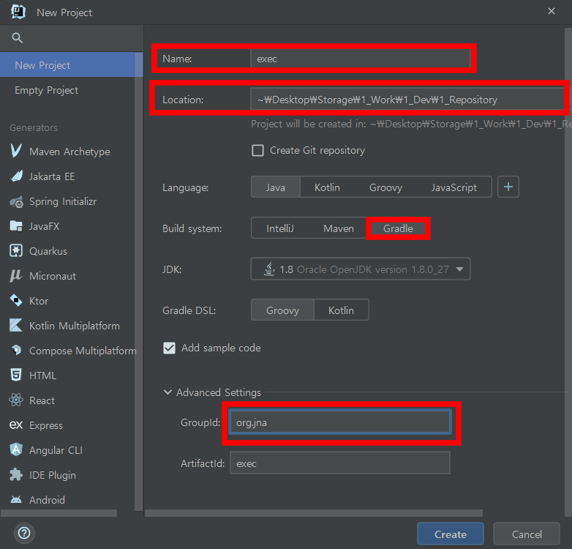
Task: Switch build system to IntelliJ
Action: (280, 228)
